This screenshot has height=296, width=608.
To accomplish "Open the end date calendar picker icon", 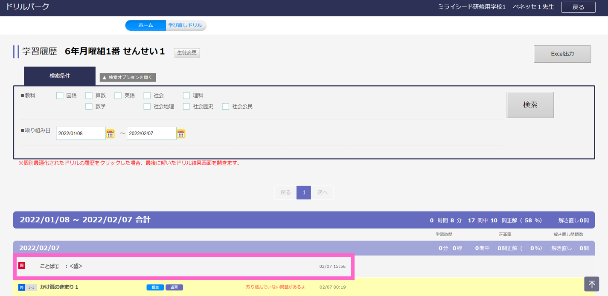I will tap(181, 134).
